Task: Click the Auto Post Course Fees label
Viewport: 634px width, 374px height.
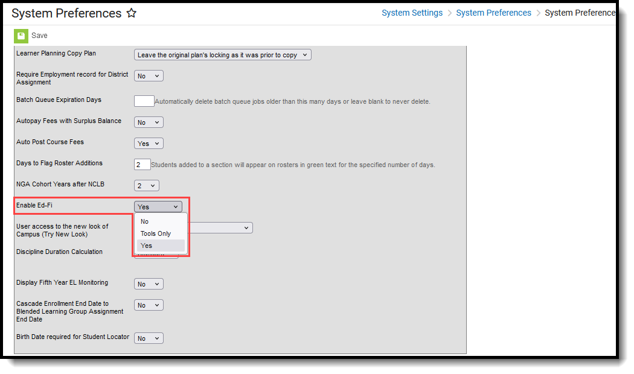Action: point(50,142)
